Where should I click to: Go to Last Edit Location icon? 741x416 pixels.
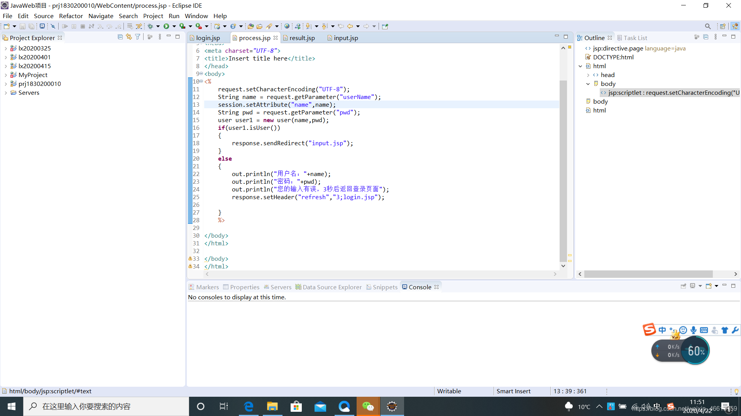(341, 26)
